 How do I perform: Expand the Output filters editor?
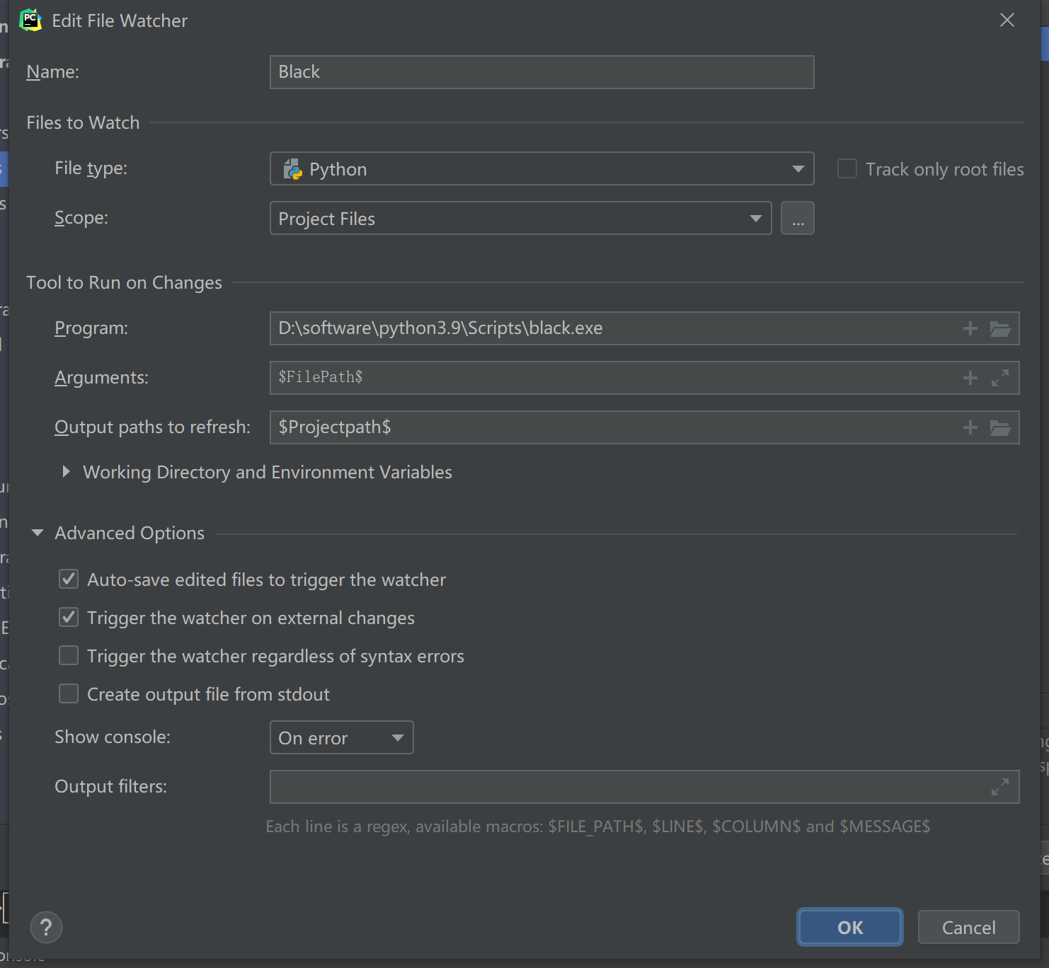[999, 787]
